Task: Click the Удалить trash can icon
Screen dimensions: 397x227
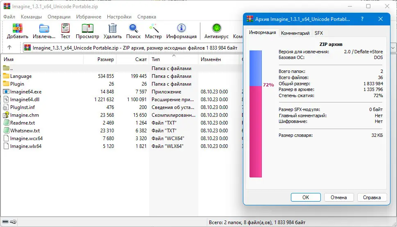Action: [112, 28]
